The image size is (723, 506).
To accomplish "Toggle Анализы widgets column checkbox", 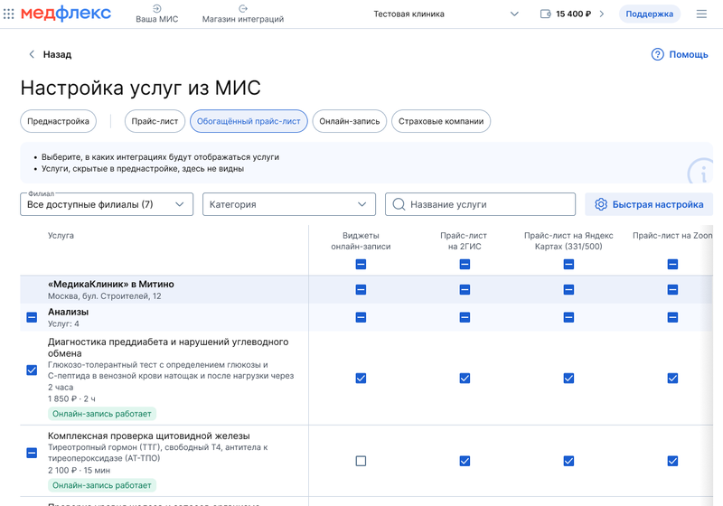I will click(x=361, y=317).
